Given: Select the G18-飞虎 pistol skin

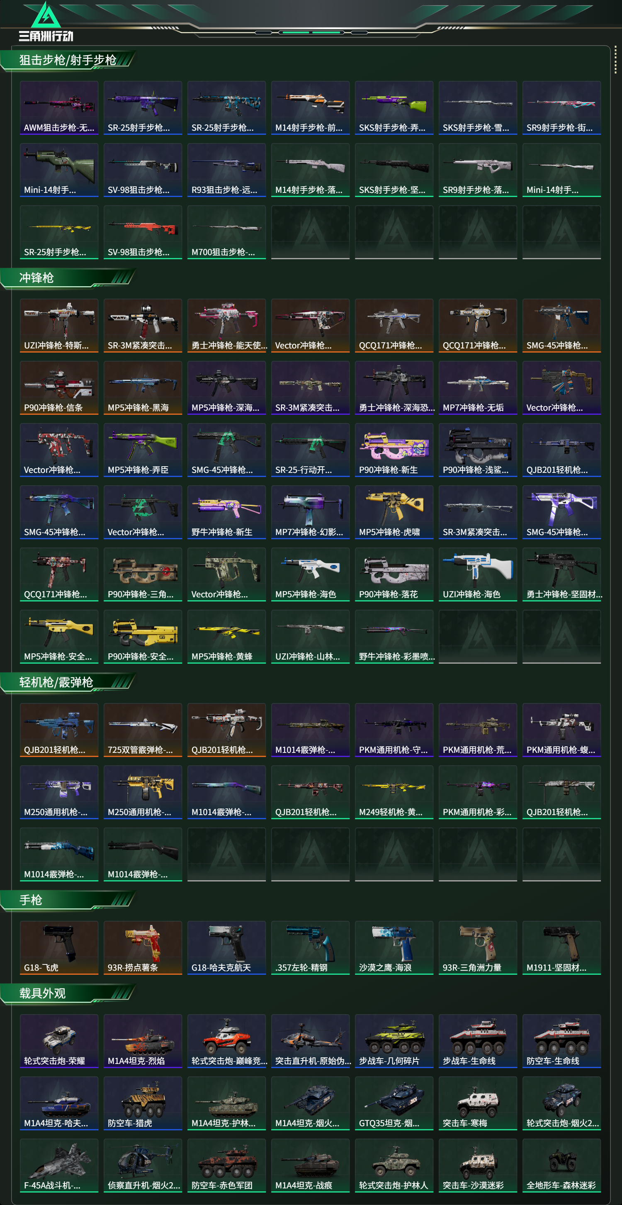Looking at the screenshot, I should point(59,947).
